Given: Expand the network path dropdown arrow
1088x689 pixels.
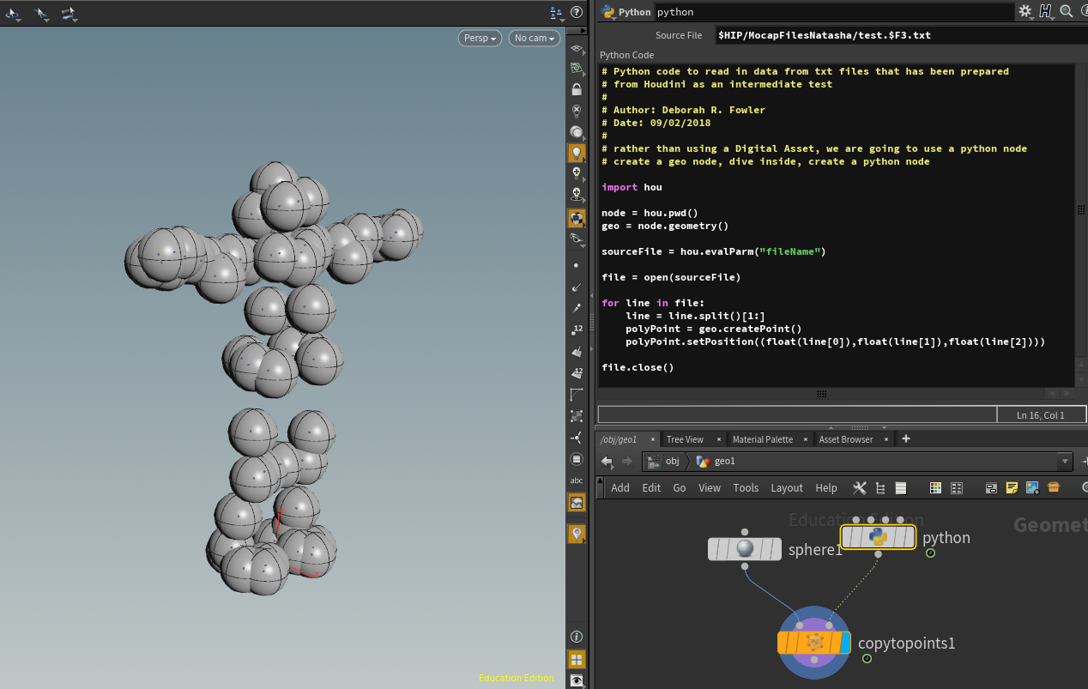Looking at the screenshot, I should point(1065,461).
